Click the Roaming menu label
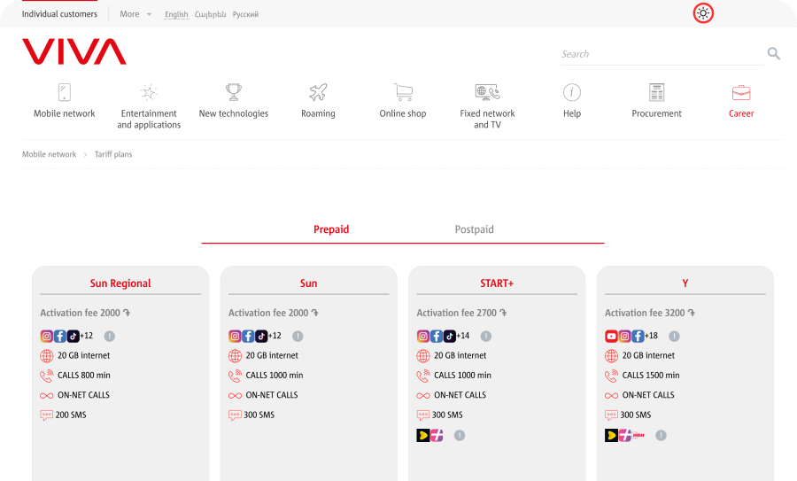This screenshot has height=481, width=797. (318, 113)
